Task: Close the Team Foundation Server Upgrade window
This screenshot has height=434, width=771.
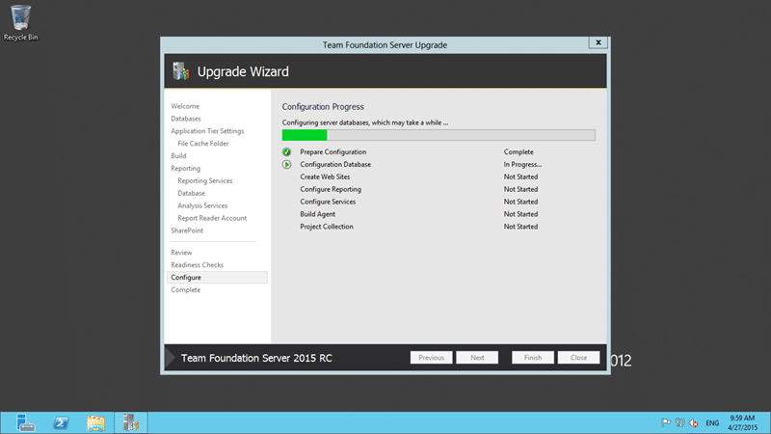Action: click(598, 42)
